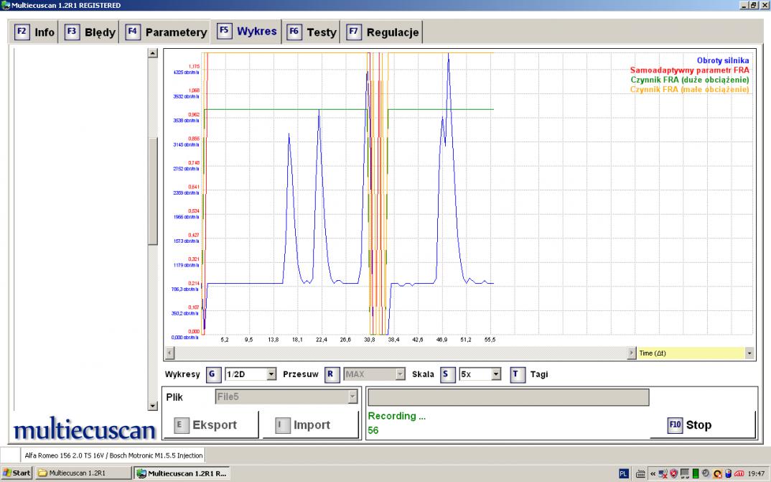Screen dimensions: 771x482
Task: Click the T icon for Tagi
Action: (x=518, y=374)
